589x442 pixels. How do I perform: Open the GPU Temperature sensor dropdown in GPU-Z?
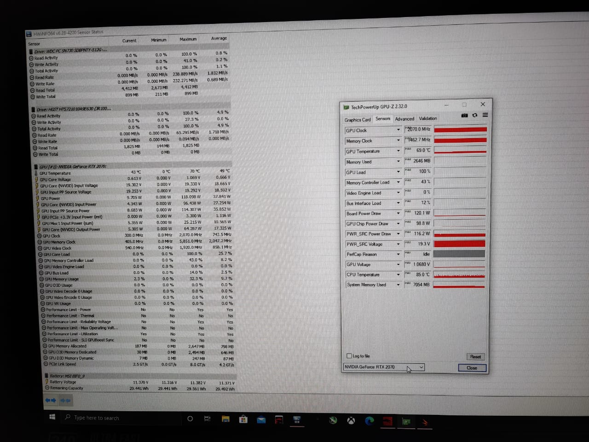398,151
